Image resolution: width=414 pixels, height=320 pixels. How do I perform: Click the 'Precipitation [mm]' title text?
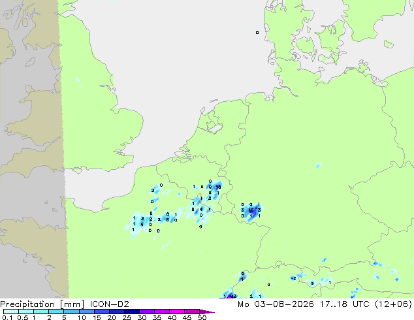click(42, 304)
